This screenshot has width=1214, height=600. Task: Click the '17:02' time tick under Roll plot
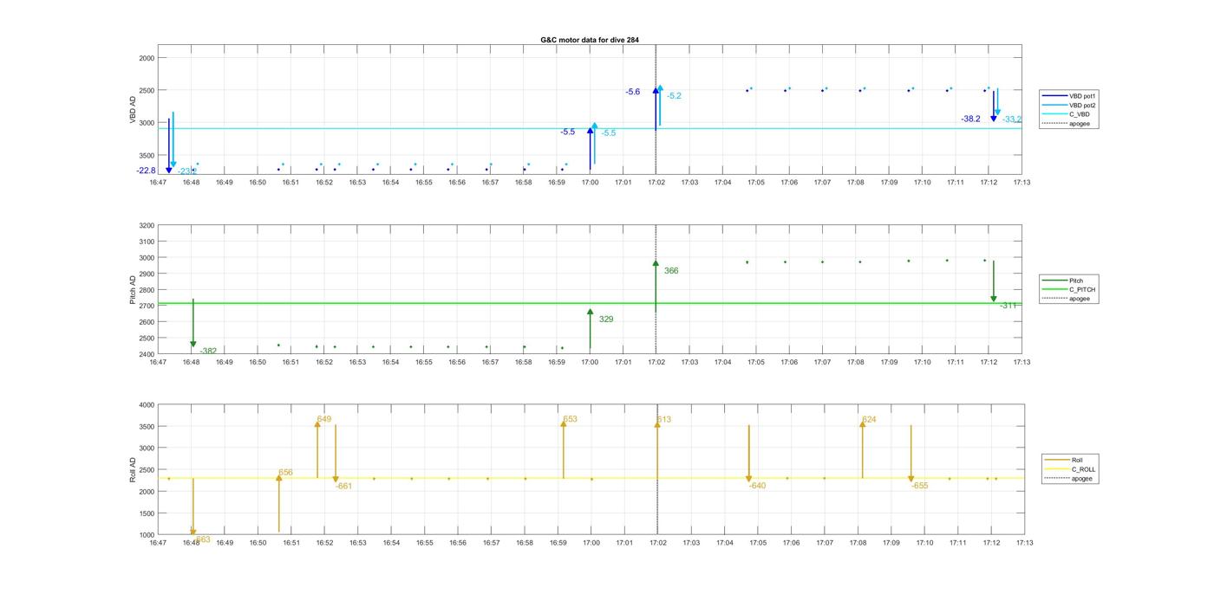tap(658, 543)
